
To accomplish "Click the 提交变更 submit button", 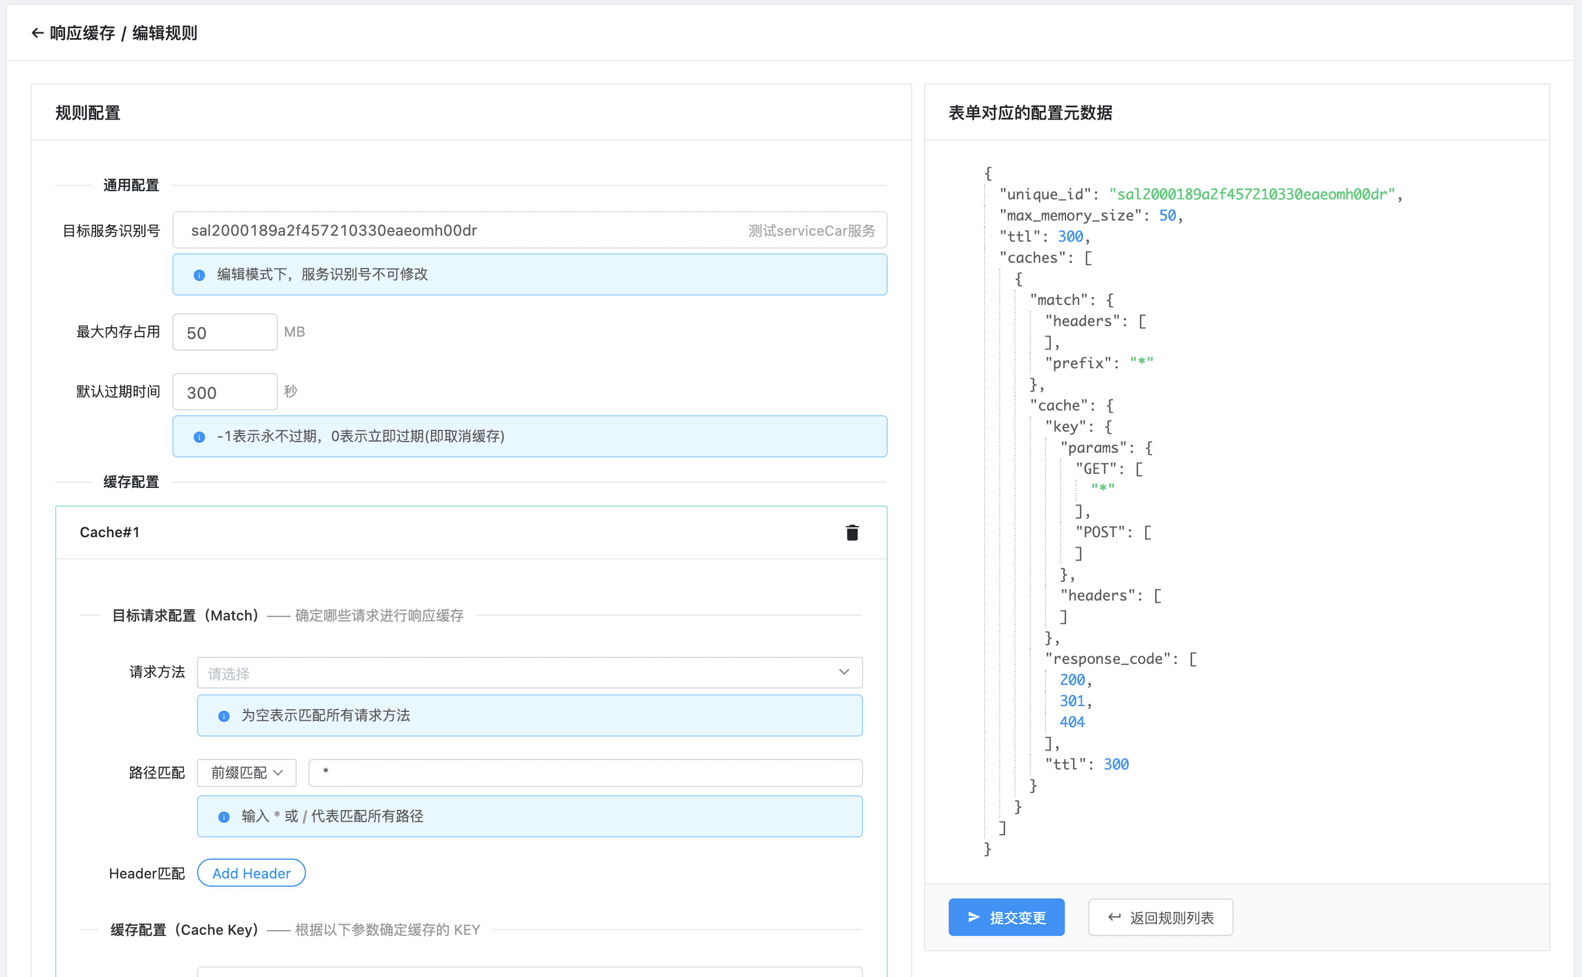I will pyautogui.click(x=1006, y=918).
